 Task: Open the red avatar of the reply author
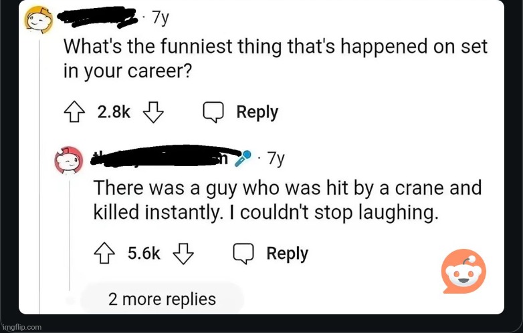(x=69, y=161)
